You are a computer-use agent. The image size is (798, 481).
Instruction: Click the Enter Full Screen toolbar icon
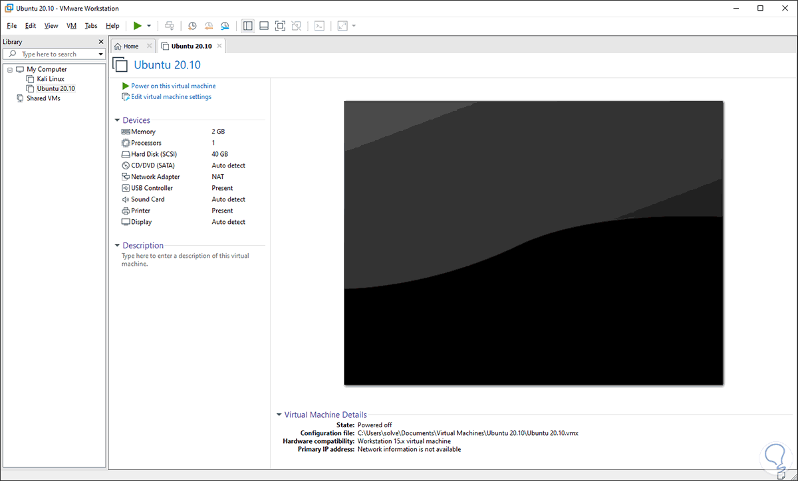tap(280, 26)
